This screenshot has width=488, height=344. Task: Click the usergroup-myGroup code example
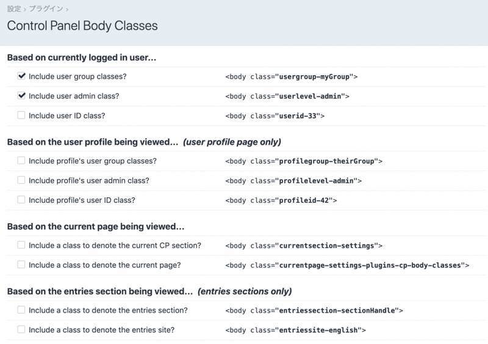(291, 77)
